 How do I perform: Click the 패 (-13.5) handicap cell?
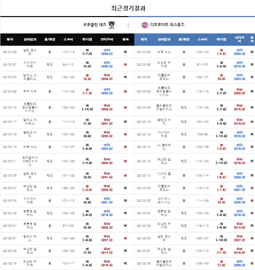221,134
